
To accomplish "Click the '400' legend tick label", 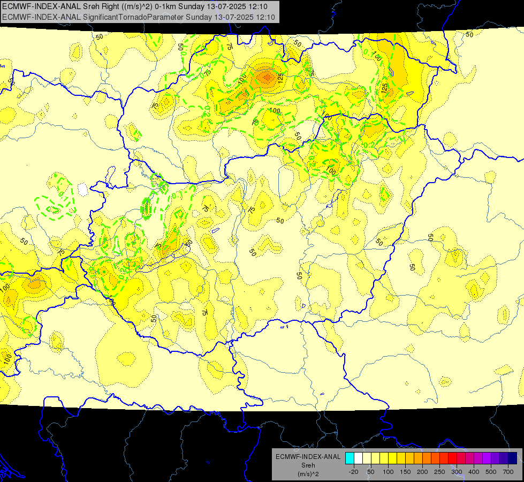I will [474, 472].
